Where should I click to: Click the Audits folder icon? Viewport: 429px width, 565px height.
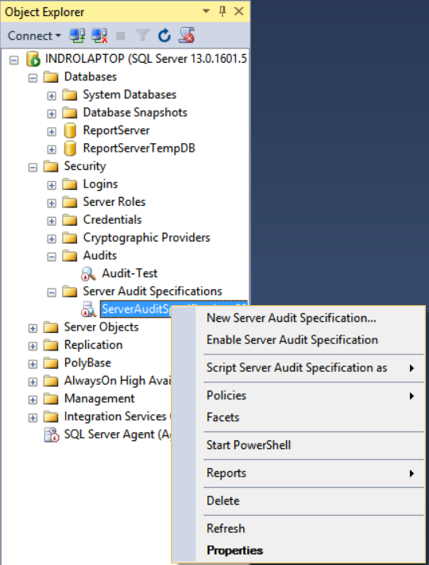(70, 255)
